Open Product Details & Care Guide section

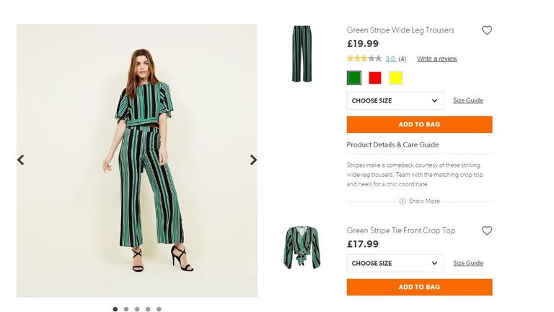(x=392, y=145)
